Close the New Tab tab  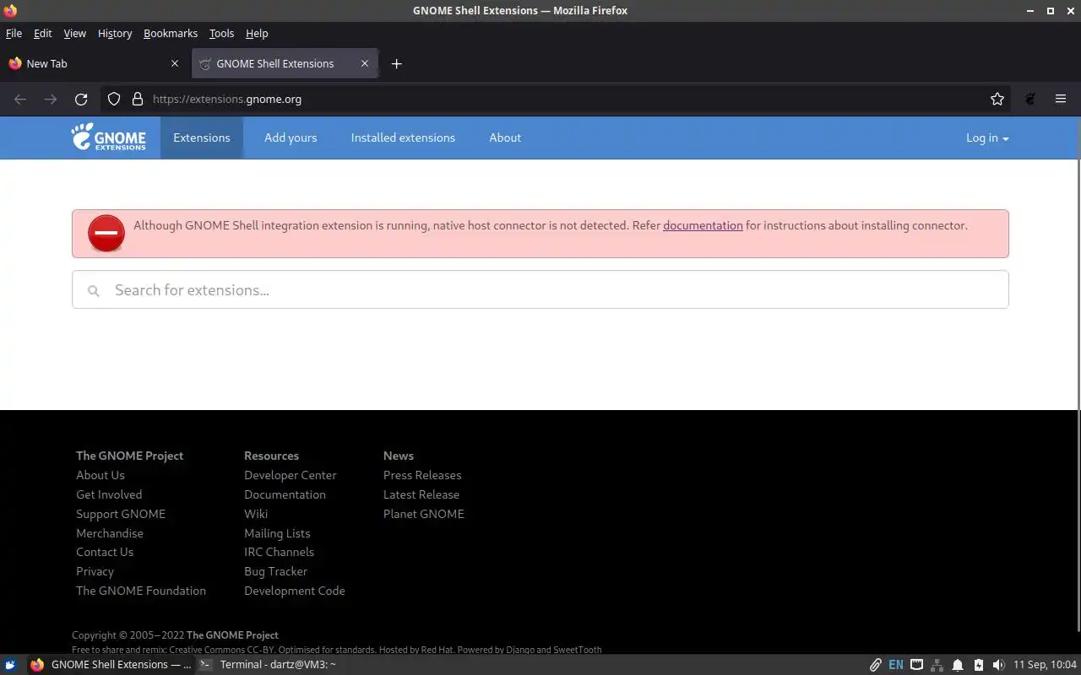click(x=175, y=63)
